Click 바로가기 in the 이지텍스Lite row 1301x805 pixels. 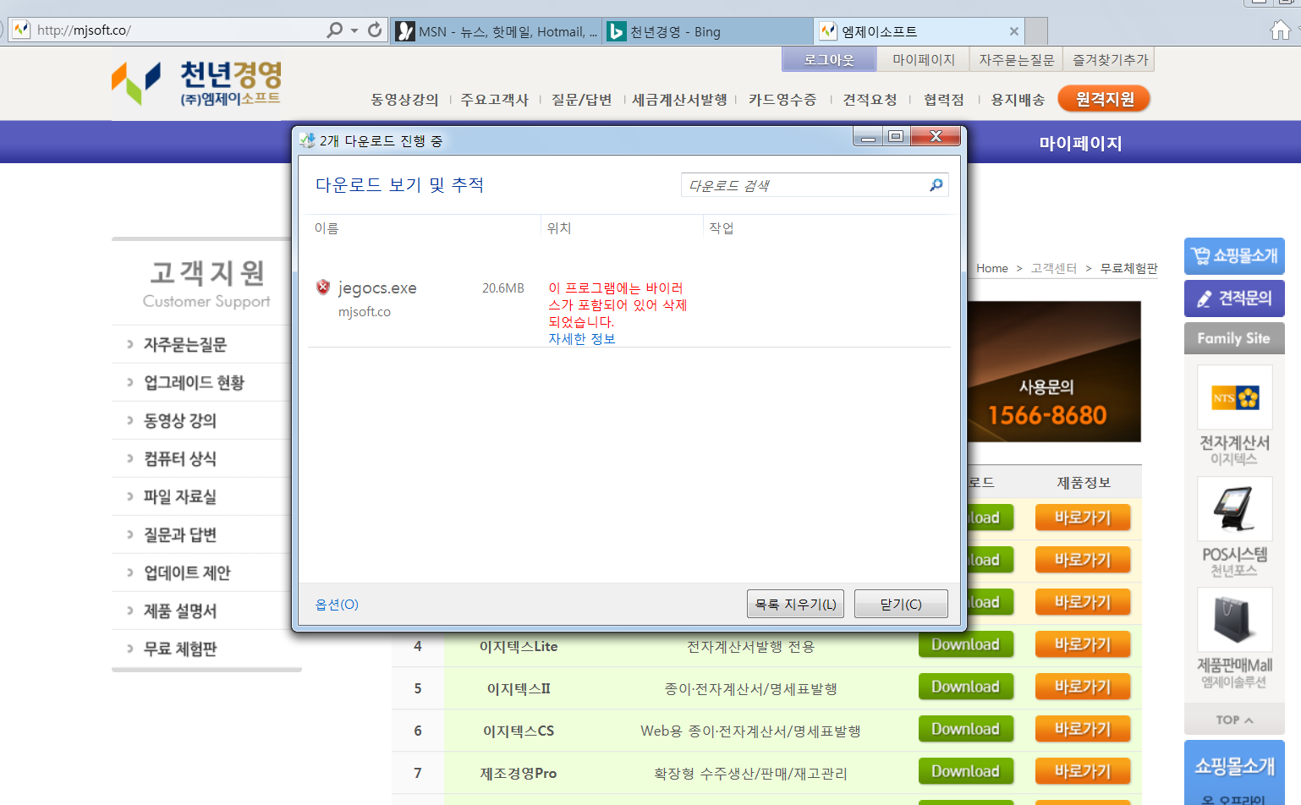pyautogui.click(x=1083, y=644)
